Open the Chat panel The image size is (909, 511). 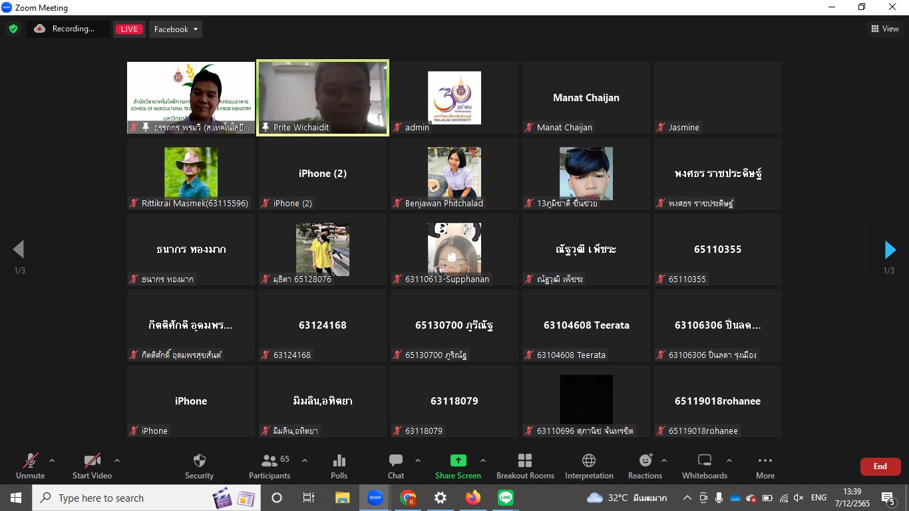(396, 466)
